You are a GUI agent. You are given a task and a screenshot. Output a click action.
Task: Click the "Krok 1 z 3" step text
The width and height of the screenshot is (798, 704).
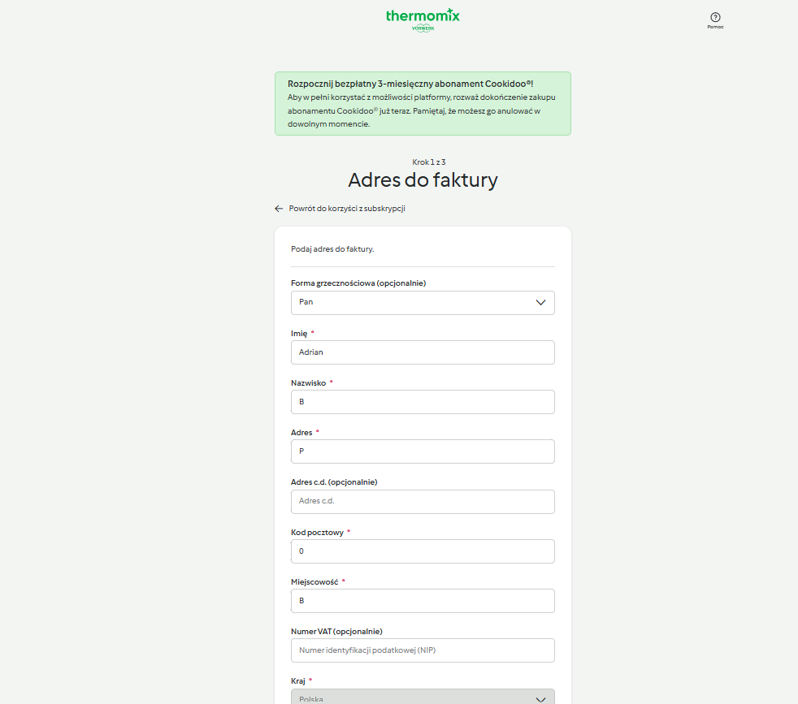point(428,162)
